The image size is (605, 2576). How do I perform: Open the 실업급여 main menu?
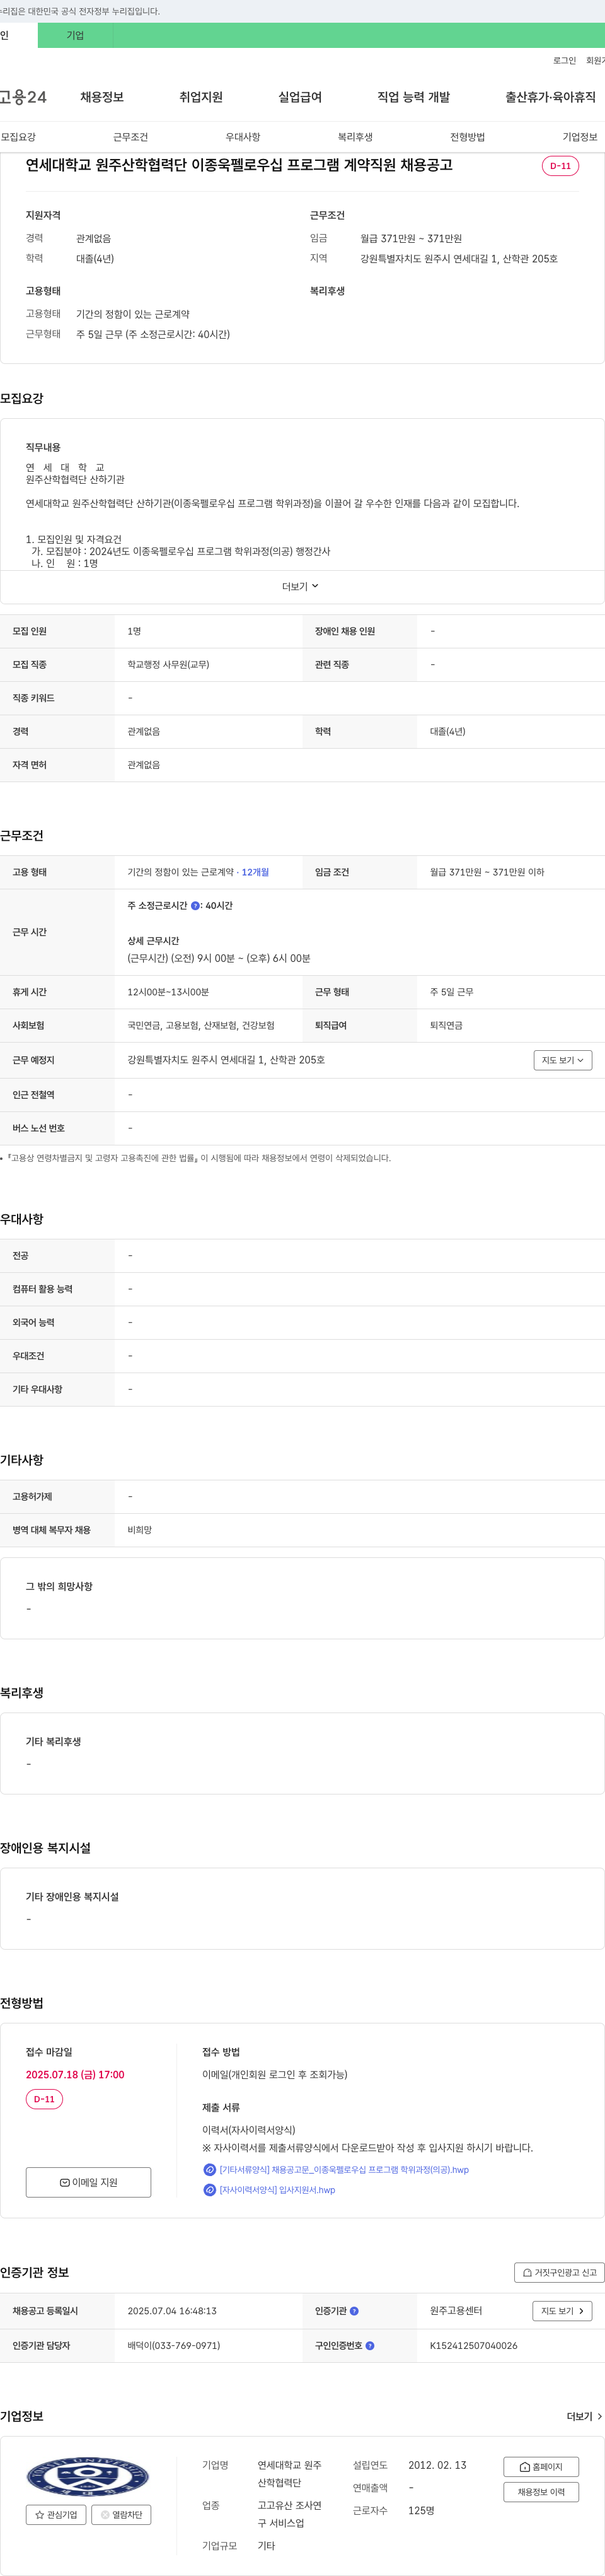[x=299, y=97]
